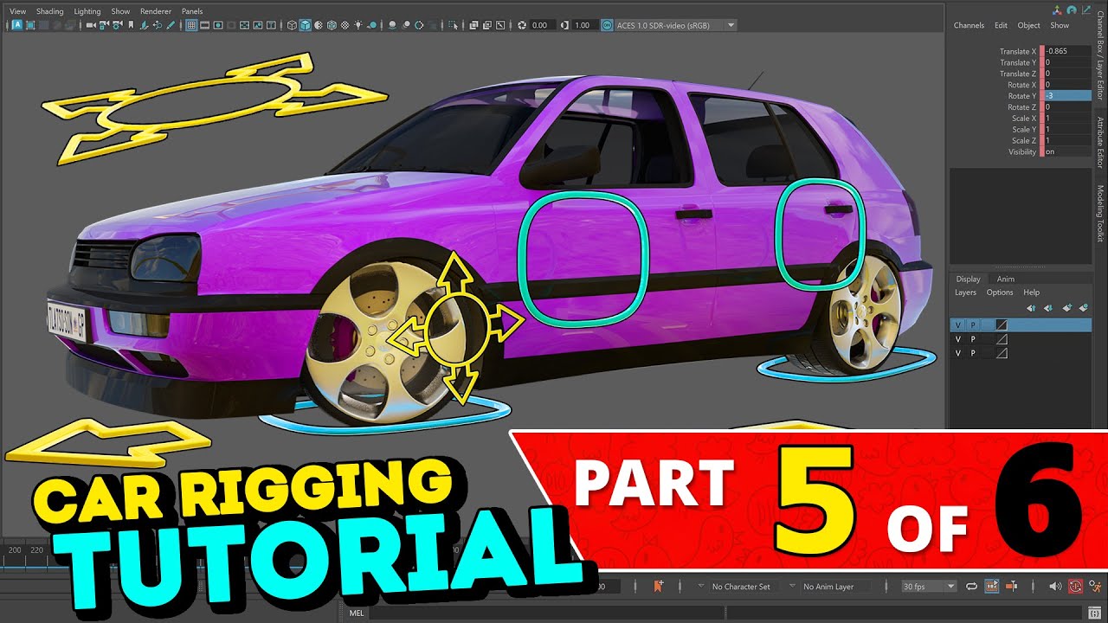Viewport: 1108px width, 623px height.
Task: Toggle Multisample Anti-aliasing icon
Action: tap(419, 25)
